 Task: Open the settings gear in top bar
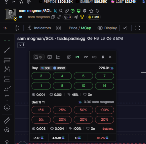(29, 2)
